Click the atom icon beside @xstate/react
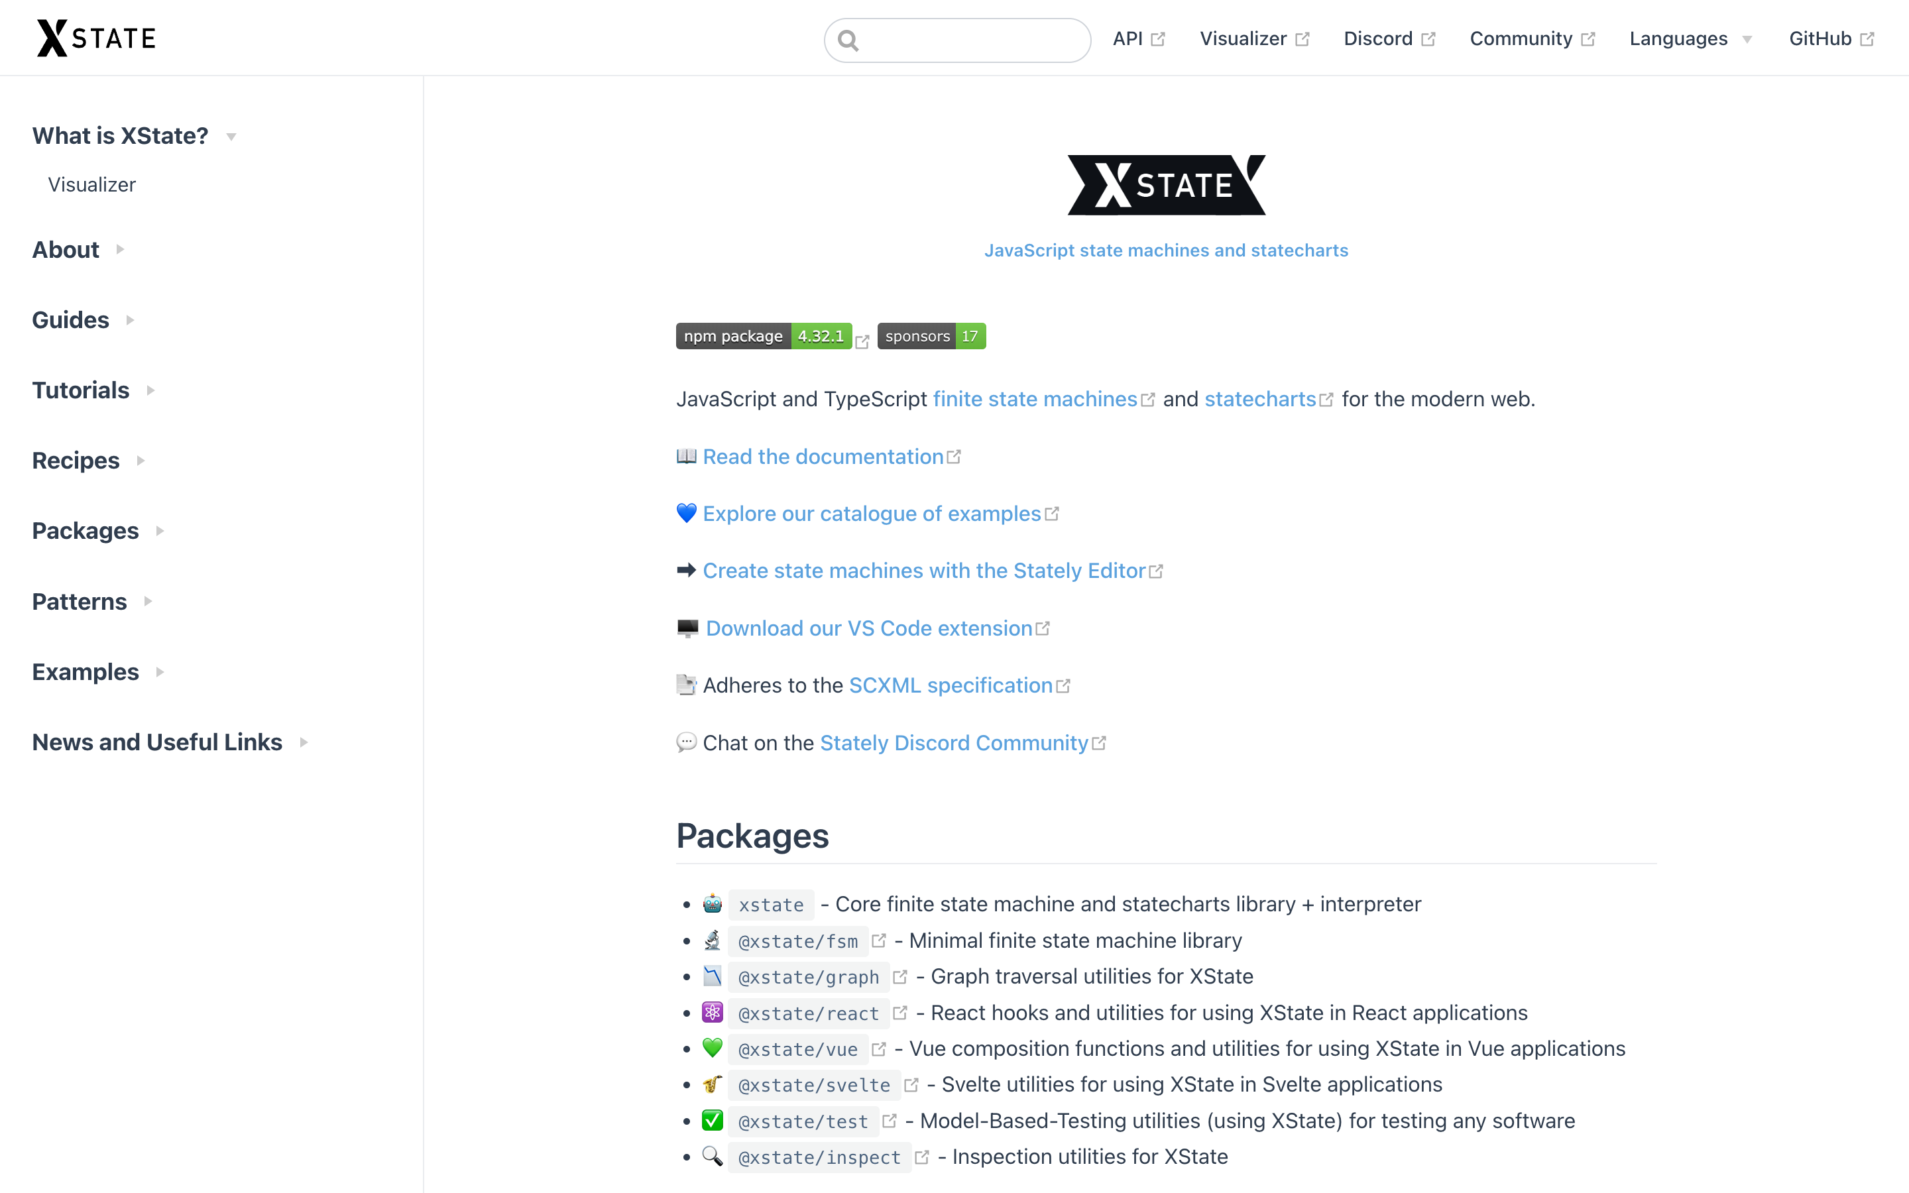 point(713,1012)
